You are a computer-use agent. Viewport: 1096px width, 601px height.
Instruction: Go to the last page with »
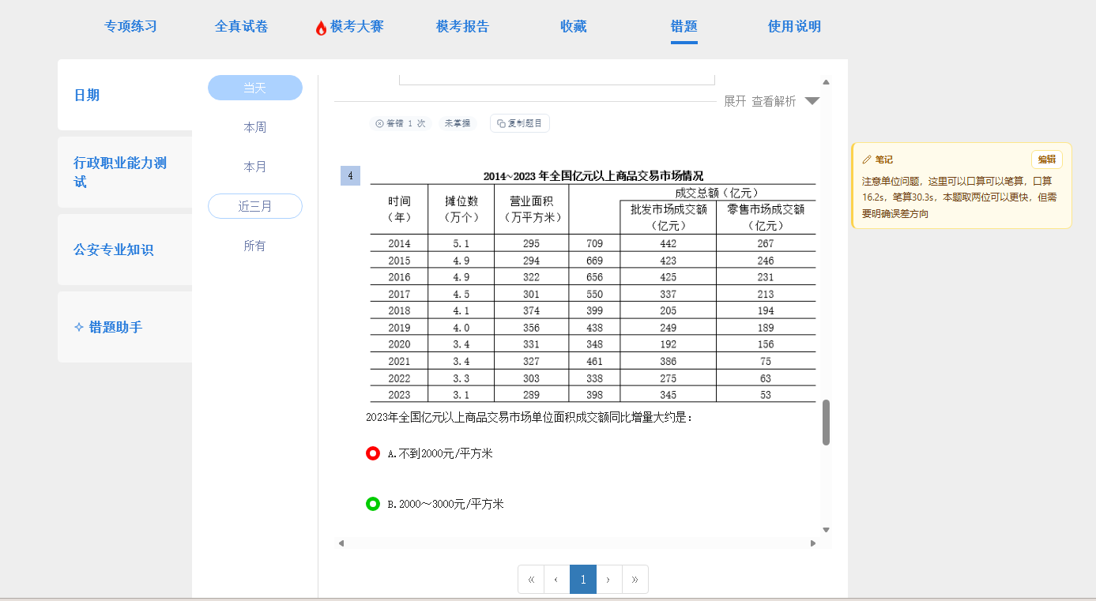(x=635, y=580)
